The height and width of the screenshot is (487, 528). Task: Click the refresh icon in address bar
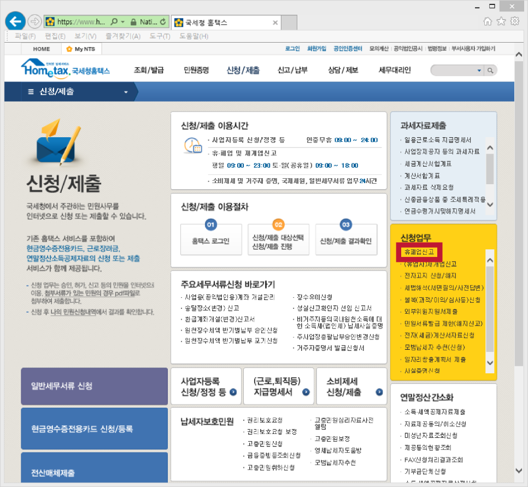[x=162, y=22]
